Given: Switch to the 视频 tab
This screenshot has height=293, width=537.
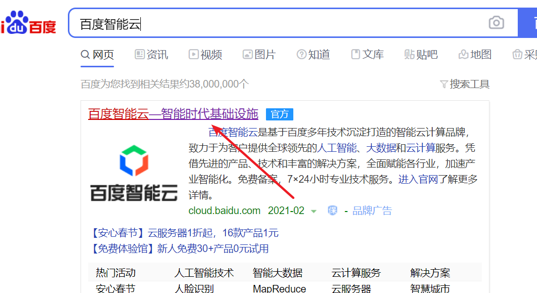Looking at the screenshot, I should (205, 55).
